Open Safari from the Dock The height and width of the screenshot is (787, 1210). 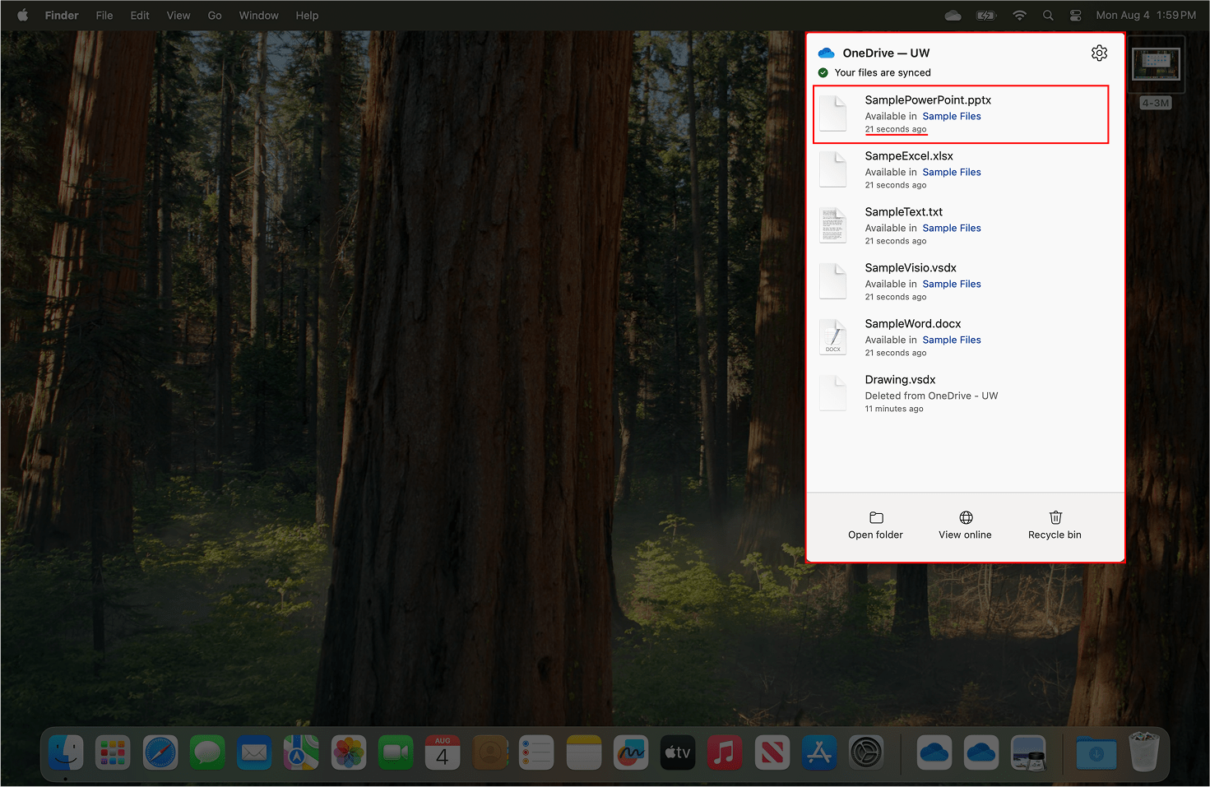[x=160, y=752]
